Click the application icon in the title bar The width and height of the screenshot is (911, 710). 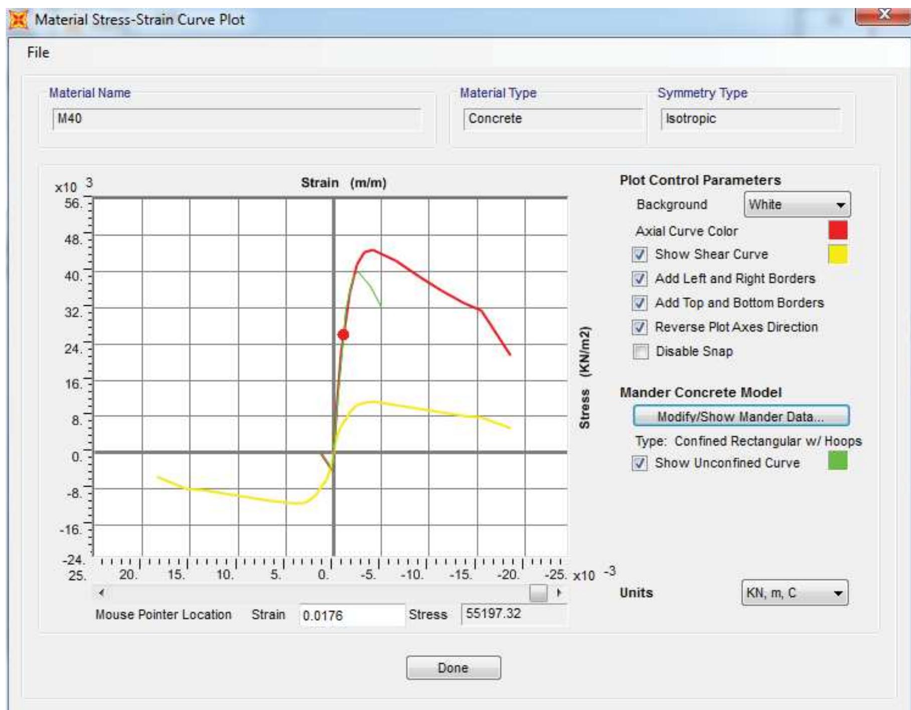coord(19,20)
